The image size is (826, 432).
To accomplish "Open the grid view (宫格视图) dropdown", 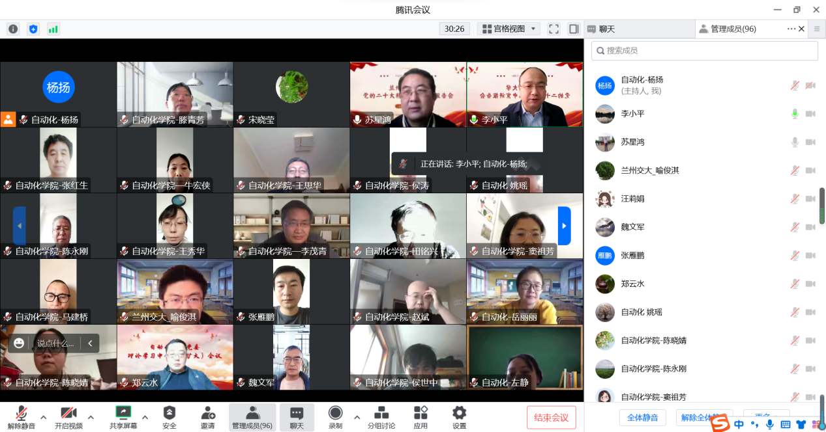I will [x=509, y=29].
